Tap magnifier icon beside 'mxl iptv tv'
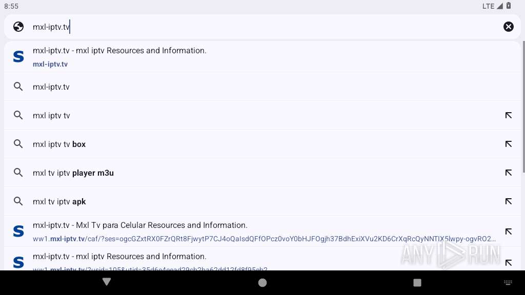The image size is (525, 295). click(18, 115)
